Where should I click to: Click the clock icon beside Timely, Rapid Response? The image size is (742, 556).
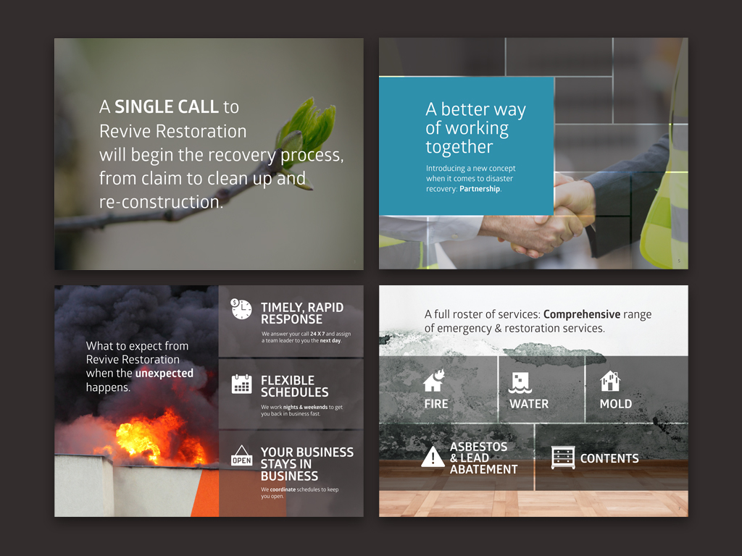point(241,308)
